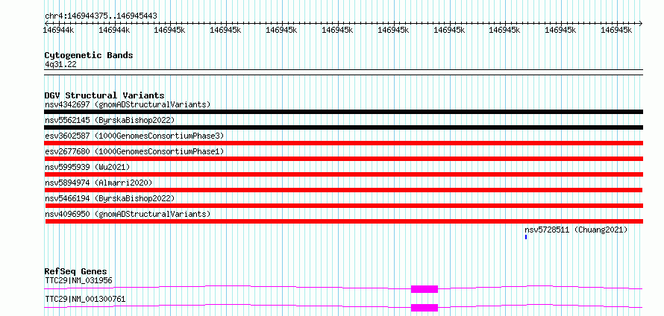The image size is (664, 316).
Task: Select the magenta exon of TTC29|NM_001300761
Action: 425,308
